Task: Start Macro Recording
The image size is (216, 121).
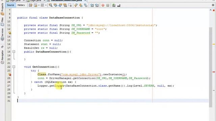Action: (103, 5)
